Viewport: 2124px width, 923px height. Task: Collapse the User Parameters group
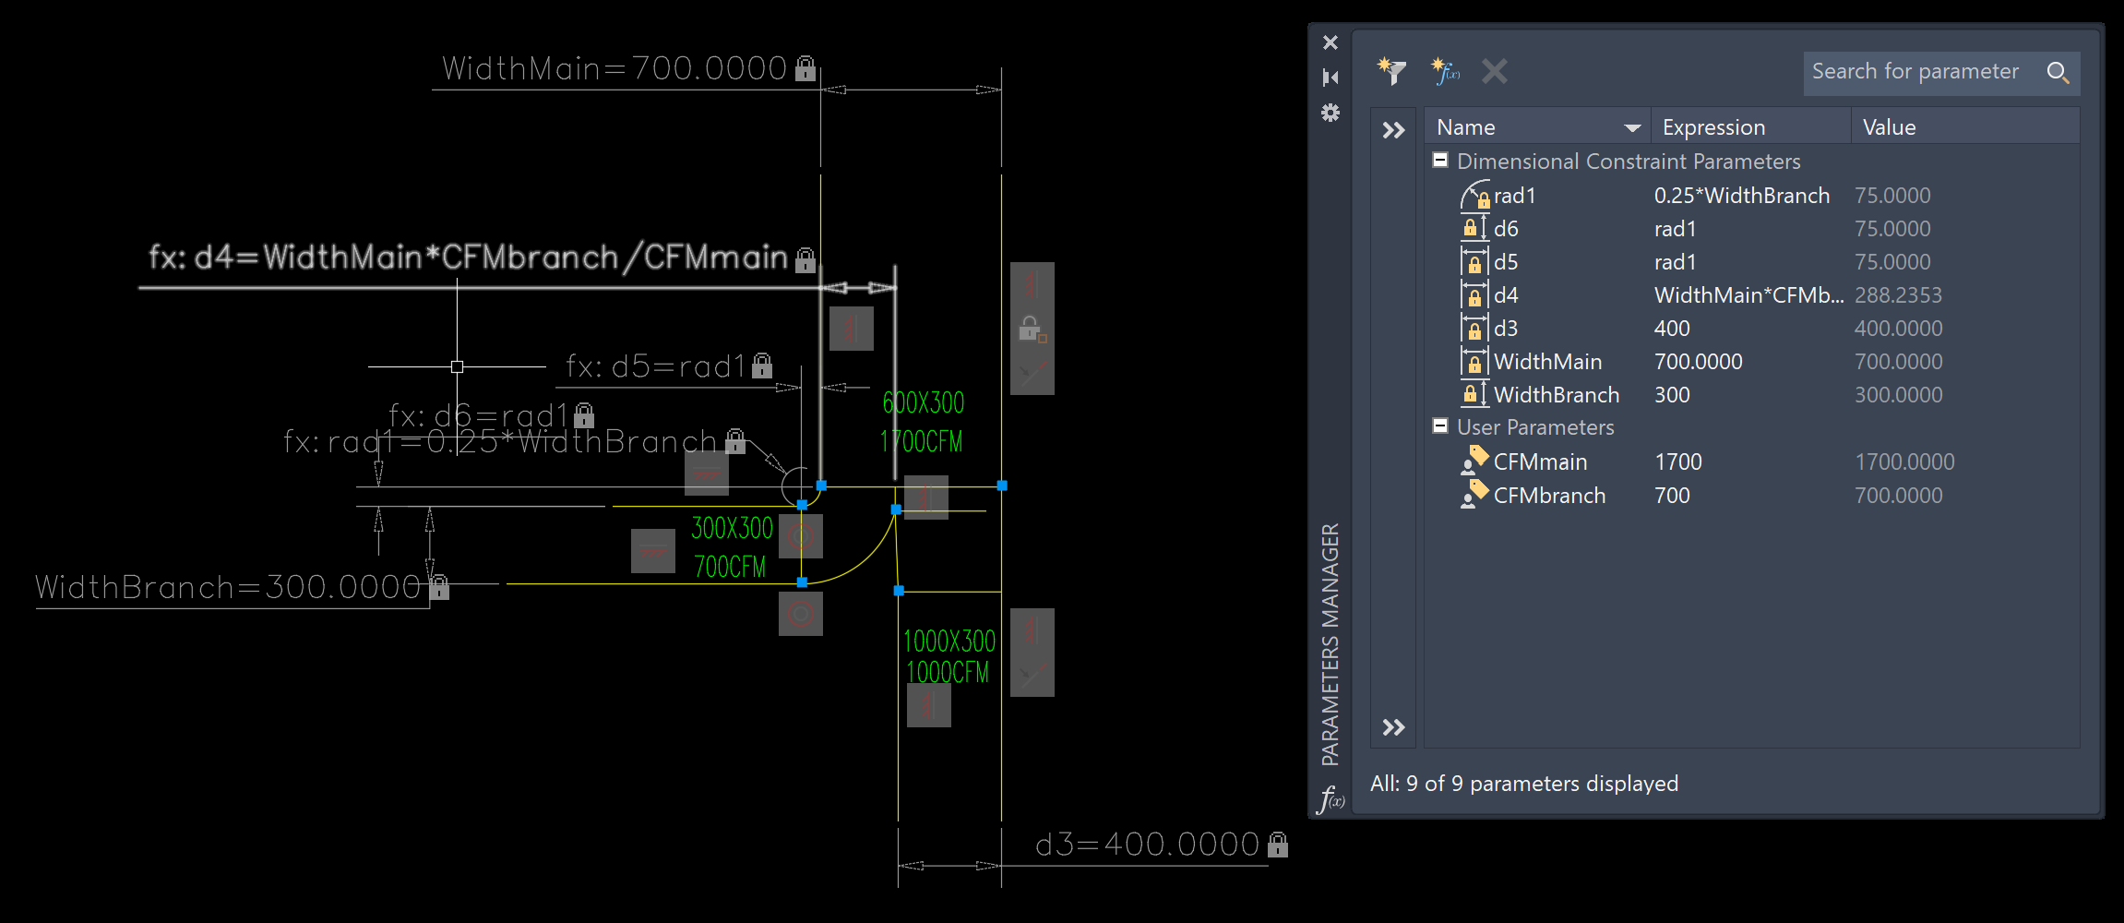pyautogui.click(x=1439, y=426)
